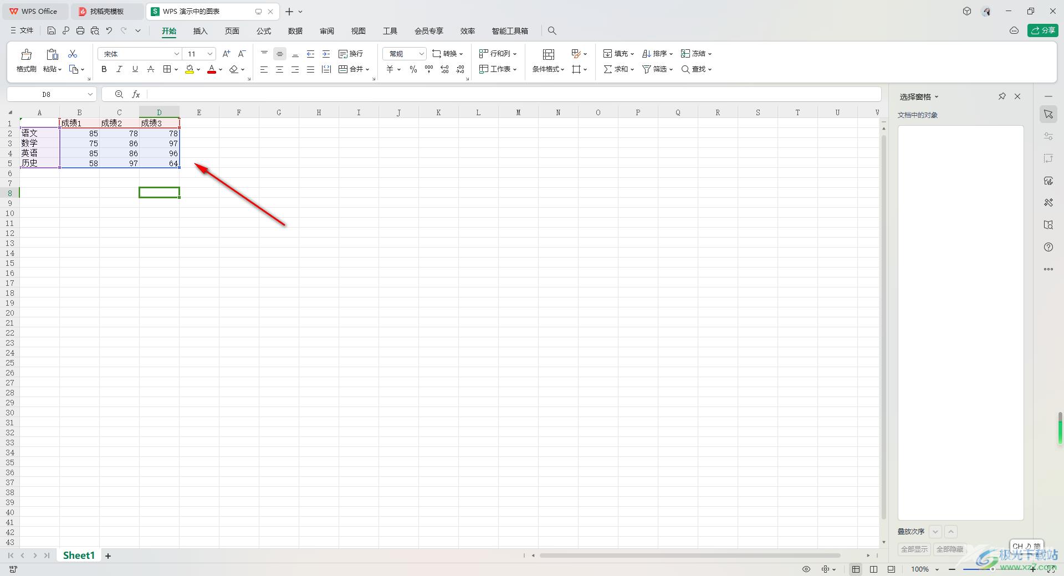Click the help question mark sidebar icon

pyautogui.click(x=1048, y=247)
